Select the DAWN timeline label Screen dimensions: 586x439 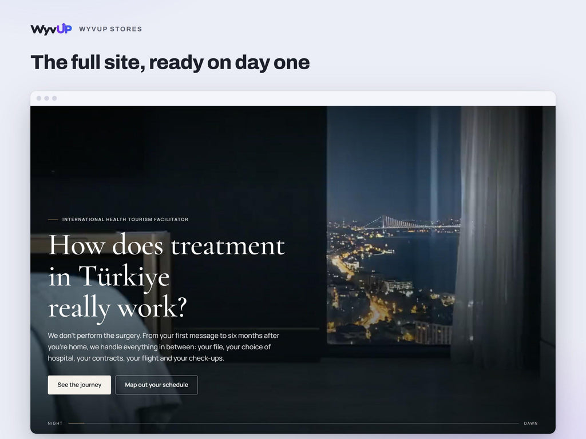click(x=530, y=424)
